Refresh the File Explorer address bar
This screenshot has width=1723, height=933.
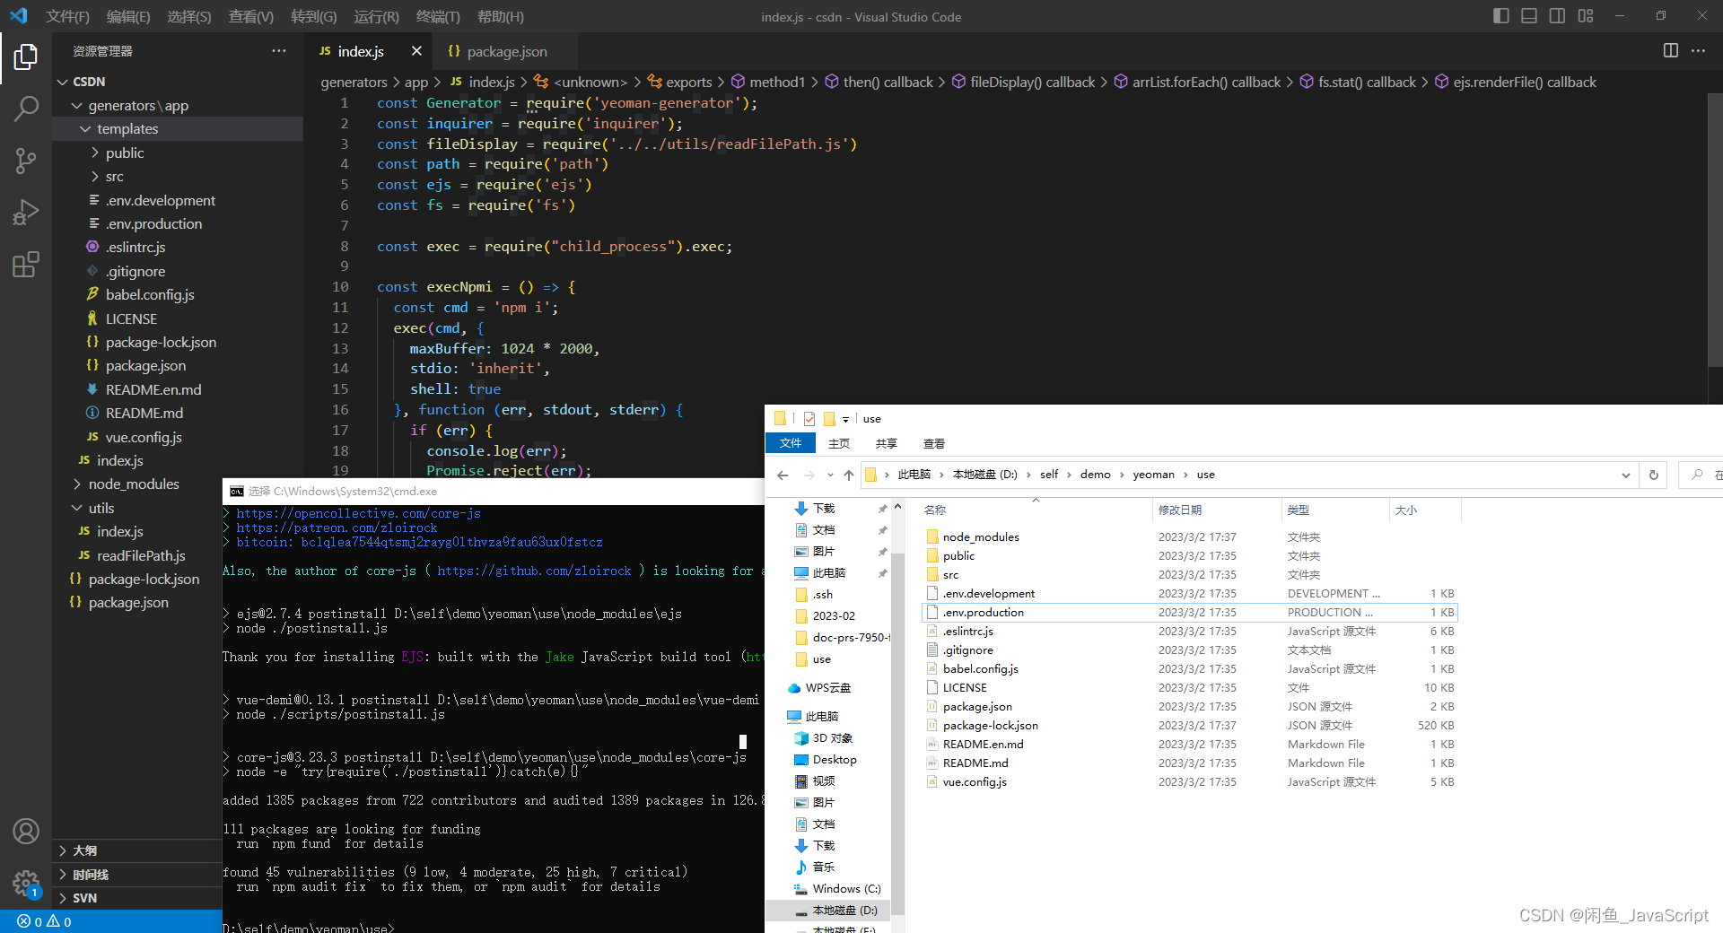[1654, 475]
